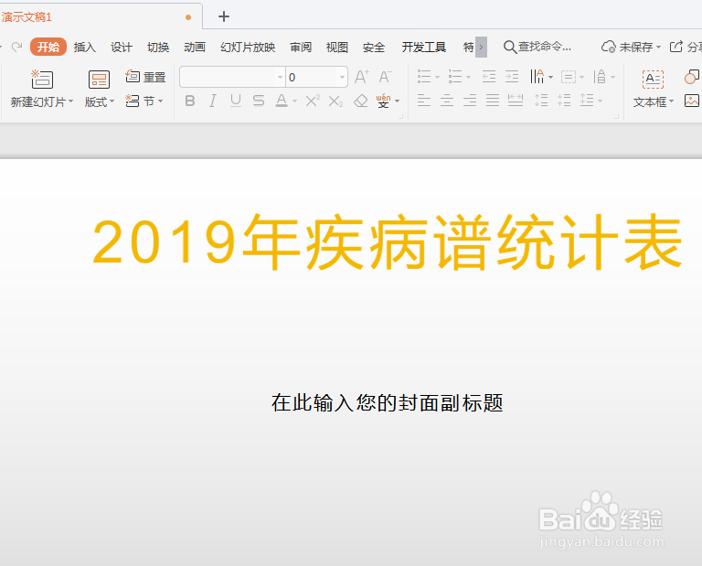
Task: Switch to the Transitions (切换) tab
Action: [158, 47]
